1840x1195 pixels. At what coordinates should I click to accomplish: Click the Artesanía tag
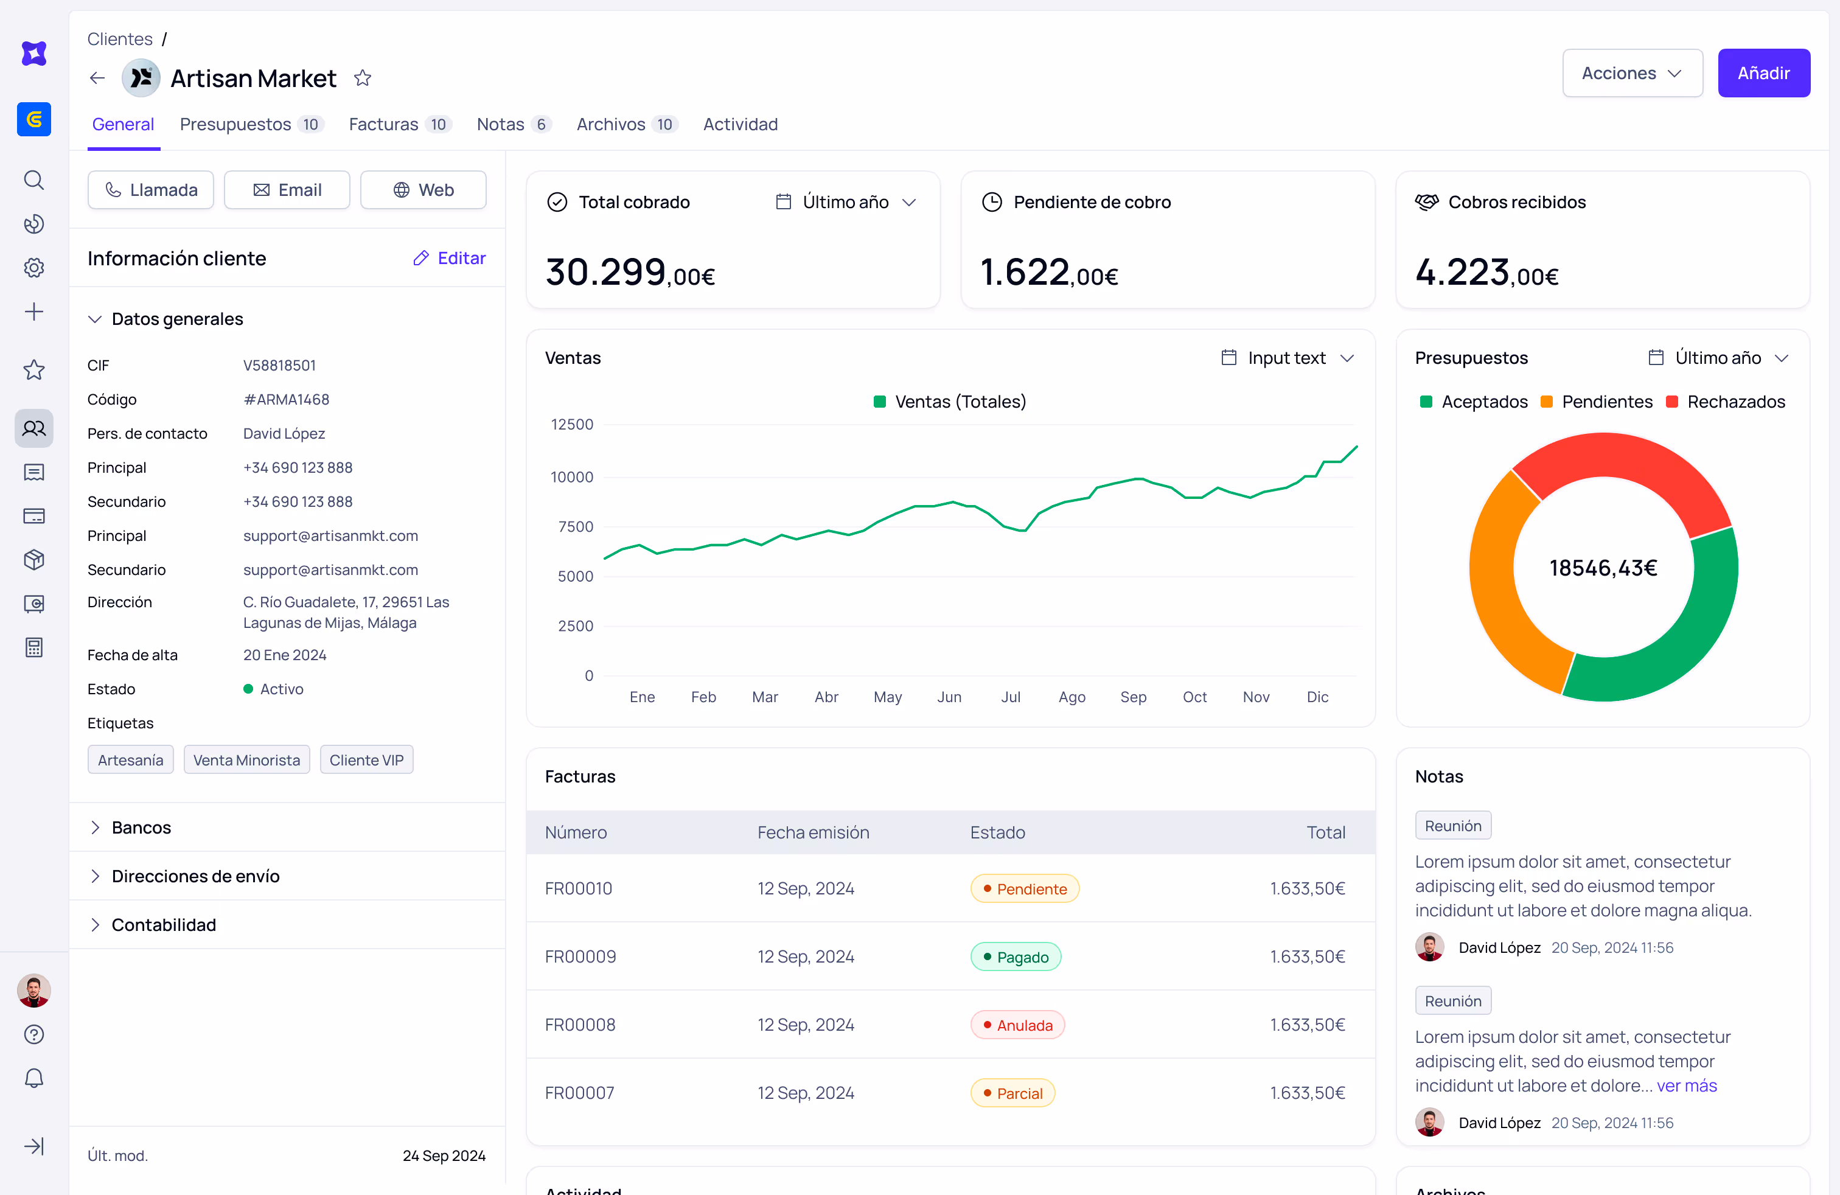[x=131, y=760]
